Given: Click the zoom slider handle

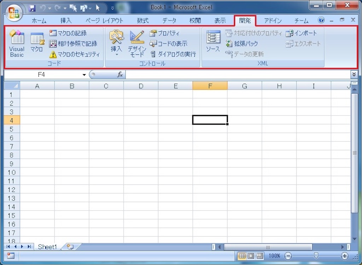Looking at the screenshot, I should click(x=316, y=255).
